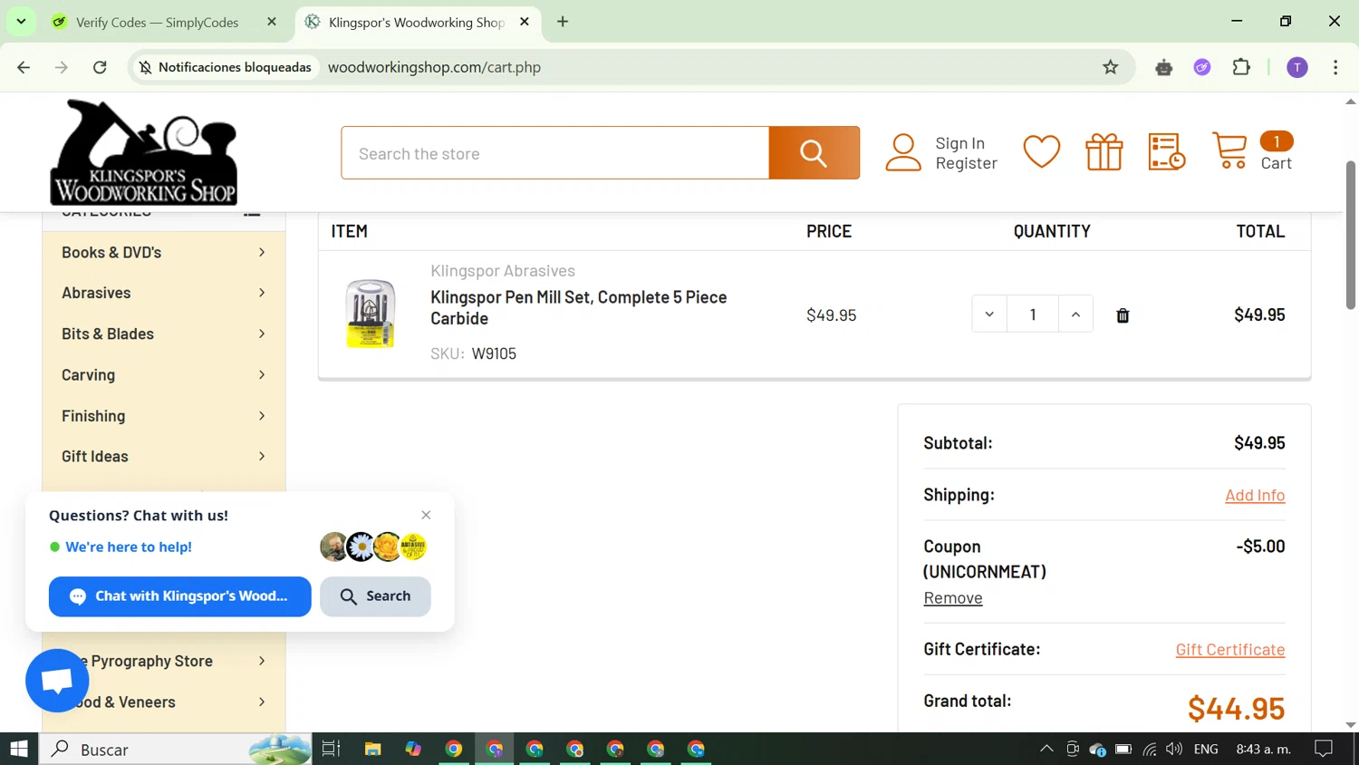Click the user account silhouette icon
Viewport: 1359px width, 765px height.
coord(903,152)
